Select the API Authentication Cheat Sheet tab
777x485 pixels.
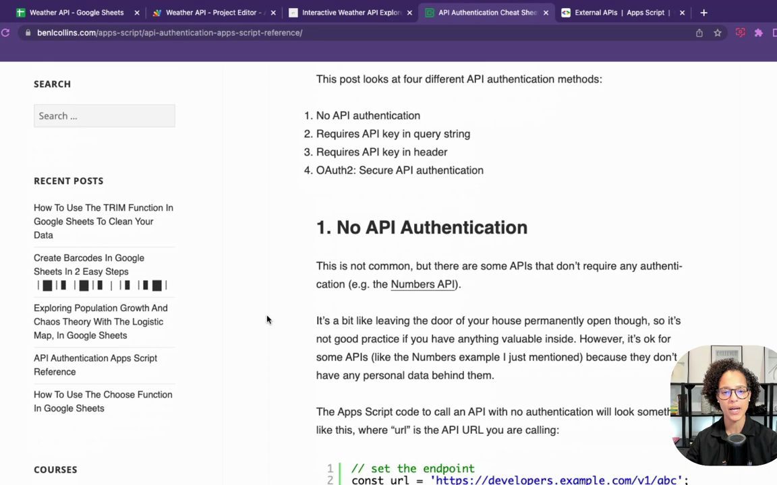486,13
